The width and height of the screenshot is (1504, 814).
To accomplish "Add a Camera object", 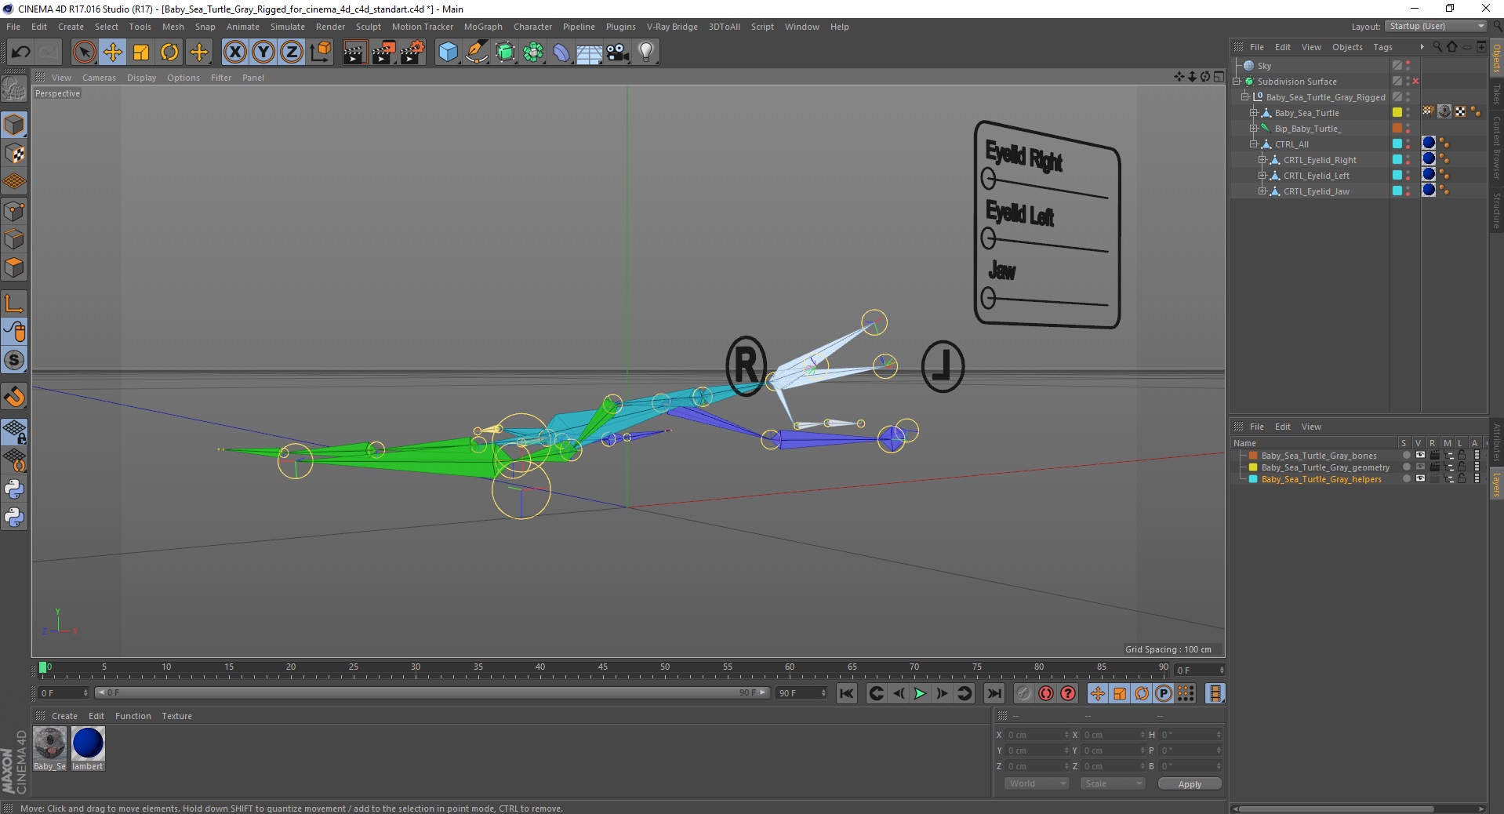I will (618, 53).
